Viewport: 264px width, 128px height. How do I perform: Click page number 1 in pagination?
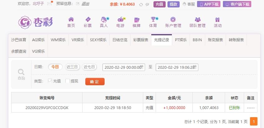point(254,121)
